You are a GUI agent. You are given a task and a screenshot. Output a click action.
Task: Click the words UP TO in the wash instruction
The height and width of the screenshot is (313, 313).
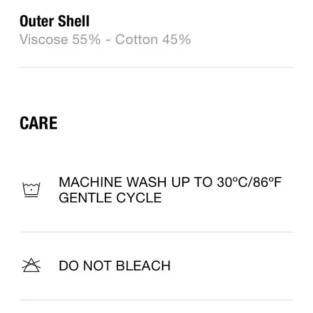[192, 182]
